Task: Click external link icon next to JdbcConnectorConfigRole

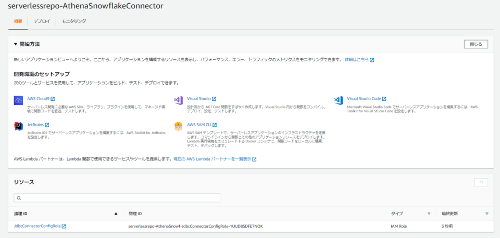Action: pyautogui.click(x=64, y=226)
